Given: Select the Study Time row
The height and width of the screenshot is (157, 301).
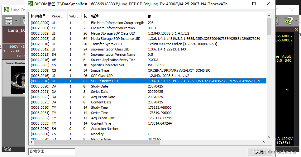Looking at the screenshot, I should tap(148, 107).
